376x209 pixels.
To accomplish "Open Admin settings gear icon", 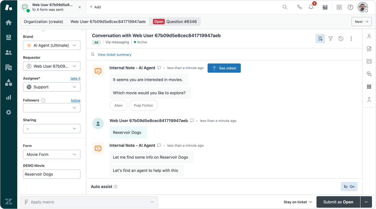I will 9,112.
